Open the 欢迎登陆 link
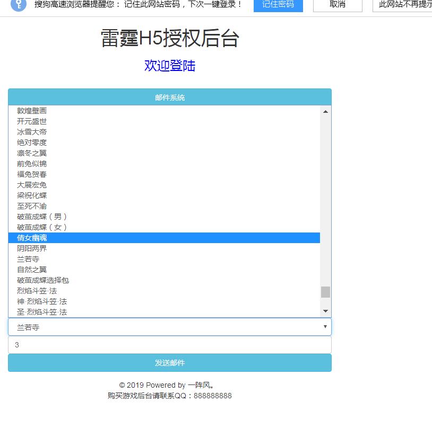The width and height of the screenshot is (432, 447). coord(170,66)
